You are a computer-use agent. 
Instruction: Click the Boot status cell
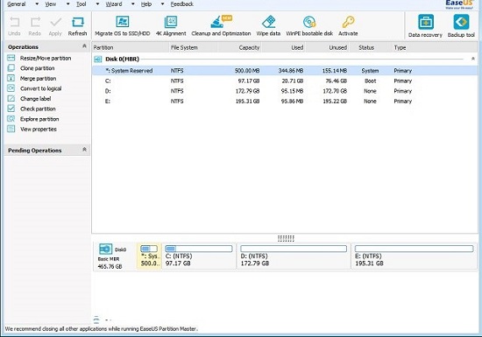[x=371, y=81]
